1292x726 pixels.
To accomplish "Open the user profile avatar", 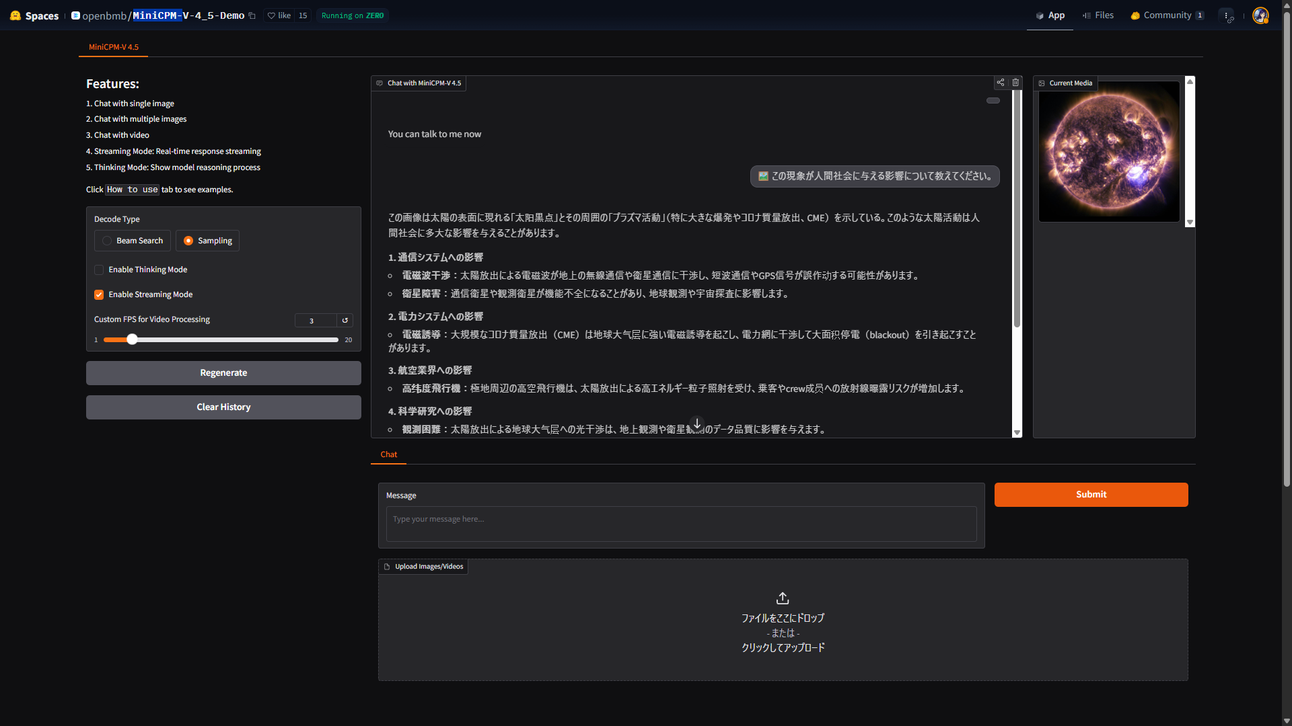I will [x=1260, y=15].
